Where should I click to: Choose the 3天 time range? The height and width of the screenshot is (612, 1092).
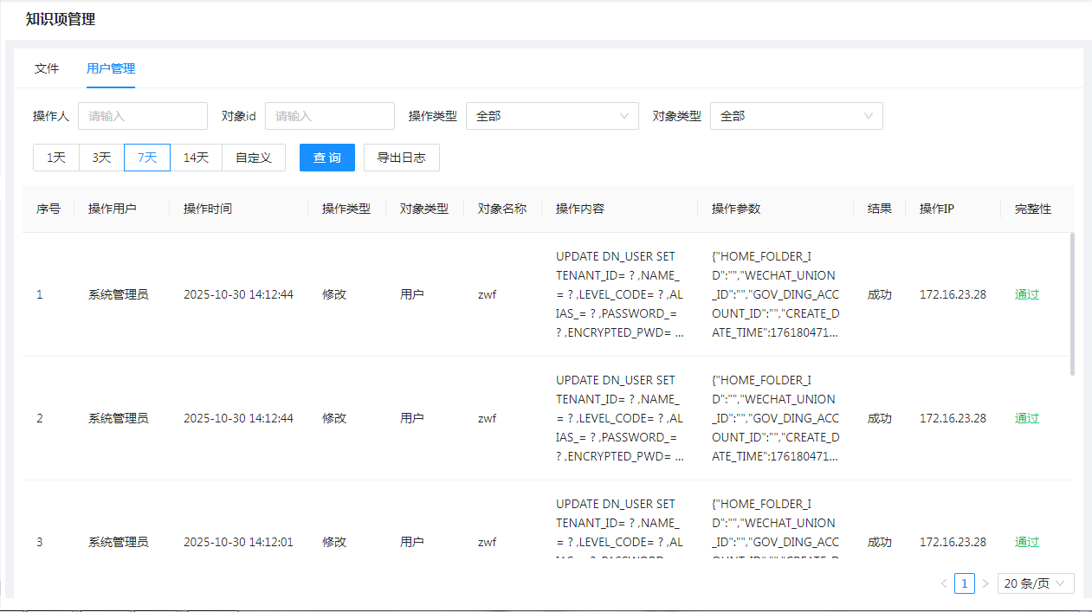101,158
